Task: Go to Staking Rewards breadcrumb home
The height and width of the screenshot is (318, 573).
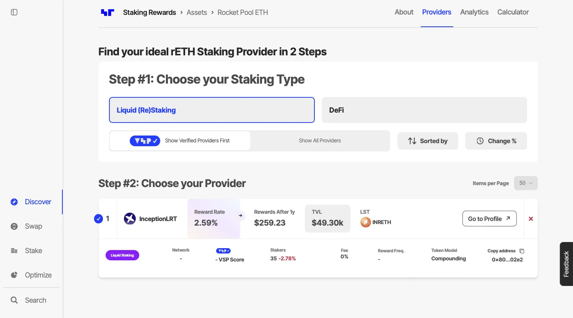Action: tap(150, 13)
